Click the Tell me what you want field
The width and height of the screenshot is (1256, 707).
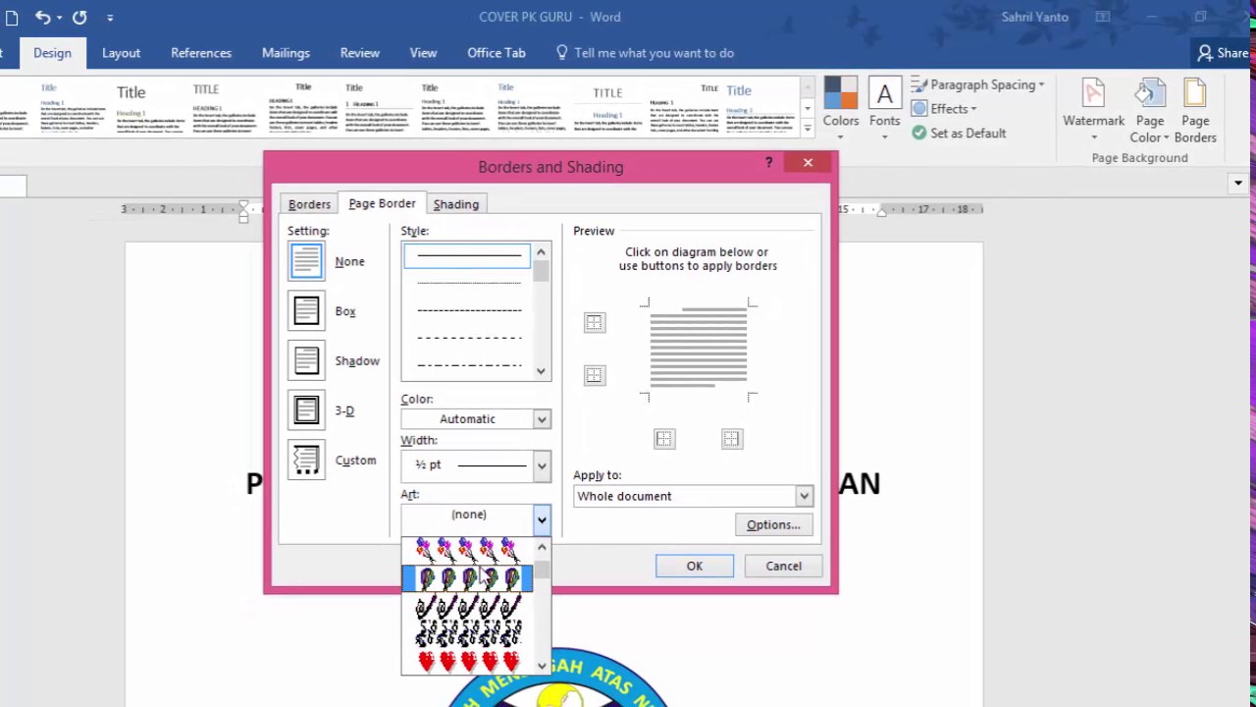click(x=654, y=53)
